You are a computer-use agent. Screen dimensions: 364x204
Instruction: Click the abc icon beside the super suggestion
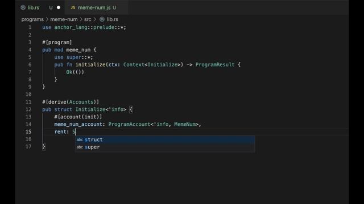80,147
